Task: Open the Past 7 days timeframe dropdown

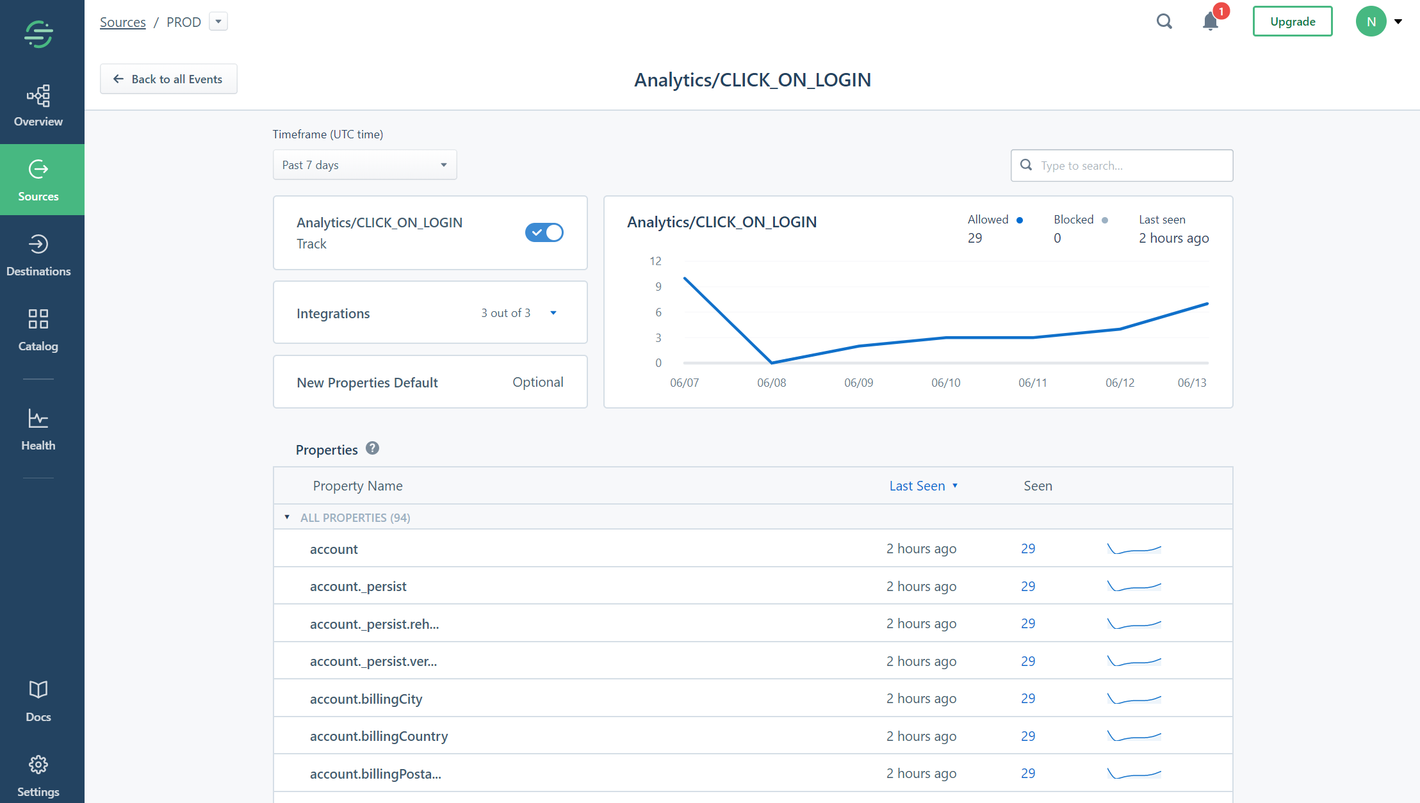Action: tap(364, 165)
